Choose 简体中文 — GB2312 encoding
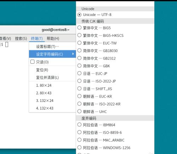Viewport: 177px width, 154px height. (x=115, y=58)
